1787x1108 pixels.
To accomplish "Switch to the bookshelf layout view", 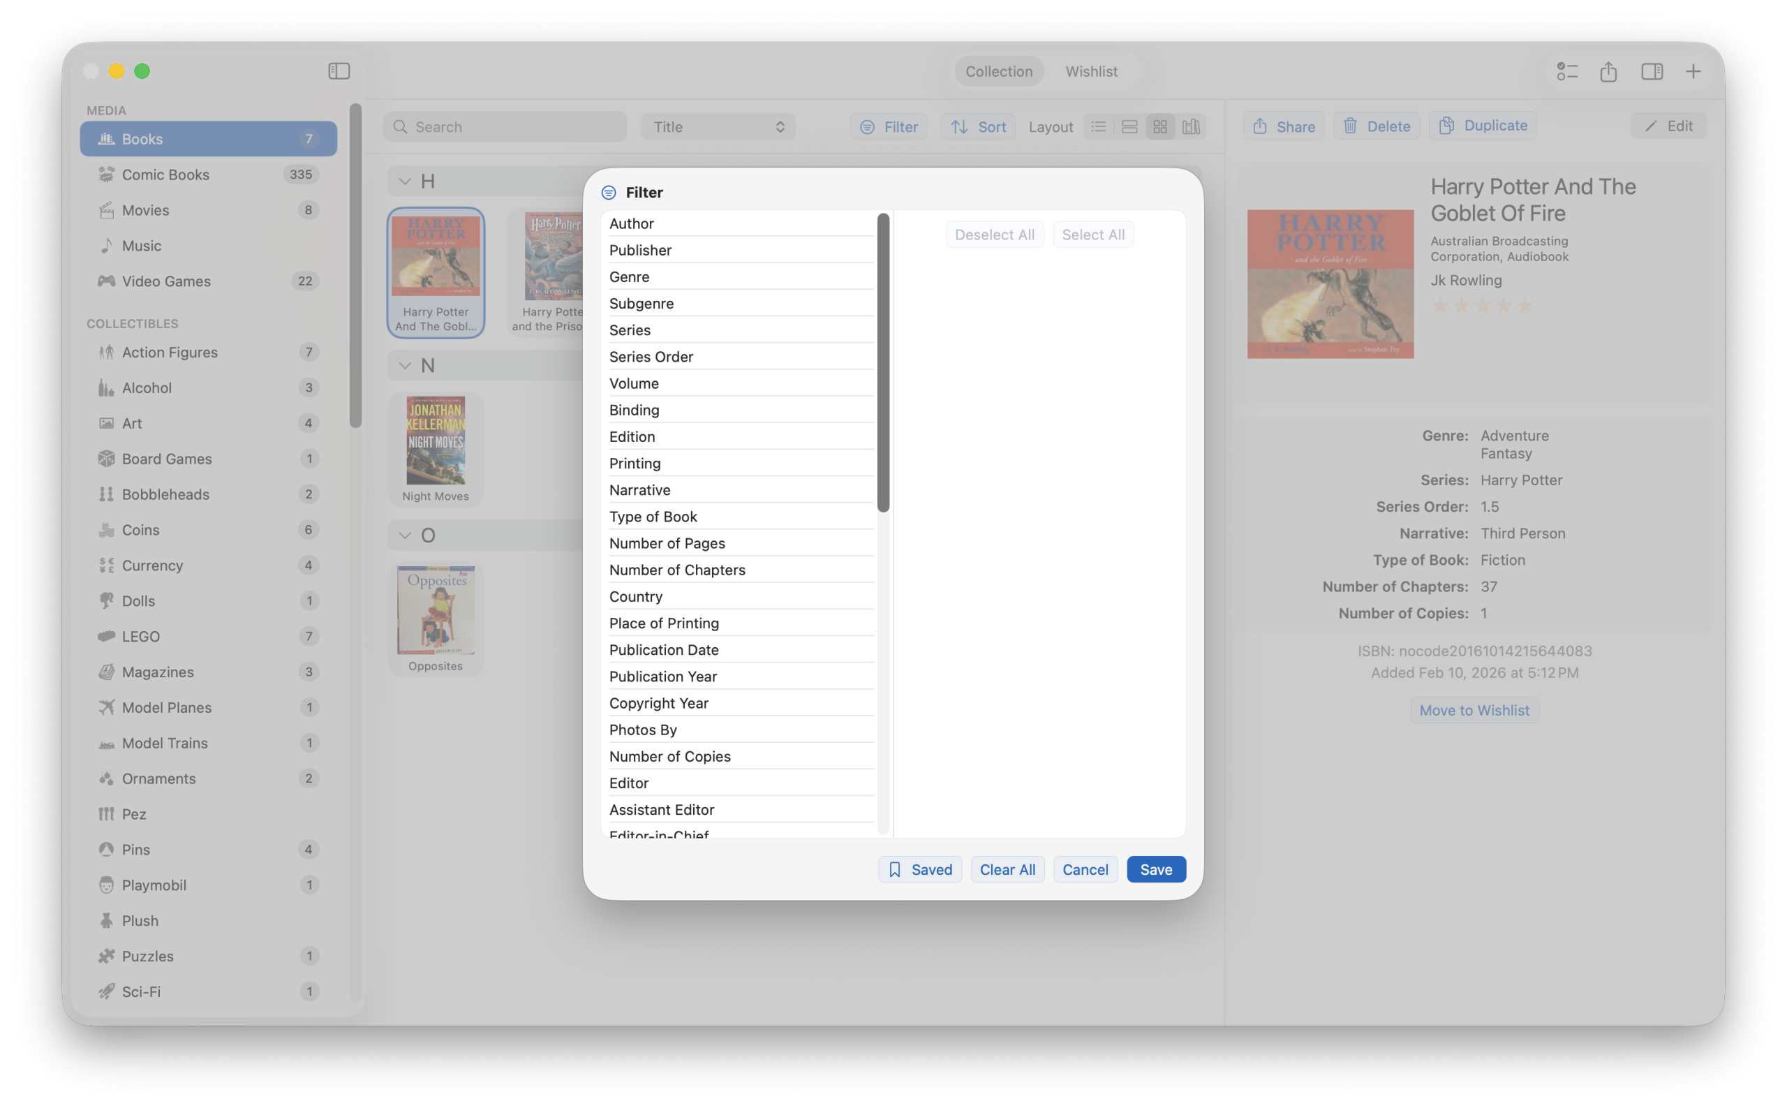I will click(1190, 126).
